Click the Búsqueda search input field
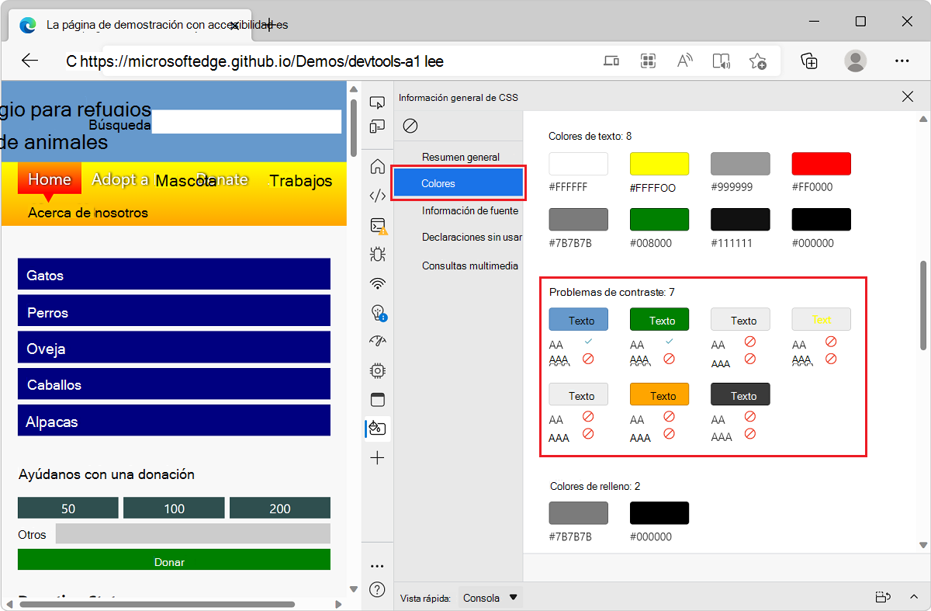The image size is (931, 611). click(x=247, y=121)
